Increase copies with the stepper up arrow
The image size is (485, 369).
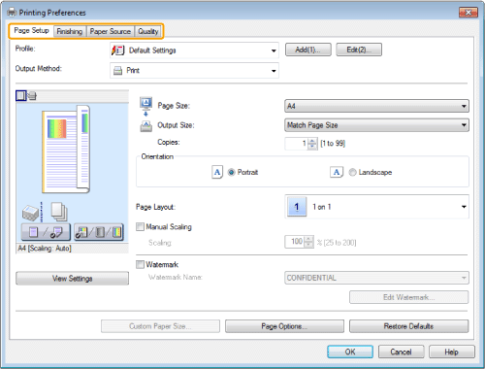click(x=312, y=141)
